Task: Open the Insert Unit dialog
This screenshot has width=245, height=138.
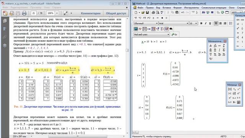Action: point(208,13)
